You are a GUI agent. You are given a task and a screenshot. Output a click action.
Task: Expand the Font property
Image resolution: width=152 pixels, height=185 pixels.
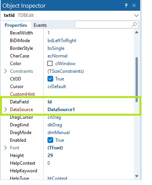(5, 148)
